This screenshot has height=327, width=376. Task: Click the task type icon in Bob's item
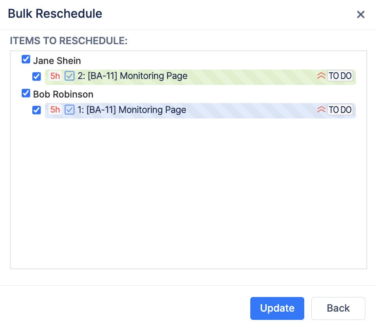pyautogui.click(x=69, y=110)
